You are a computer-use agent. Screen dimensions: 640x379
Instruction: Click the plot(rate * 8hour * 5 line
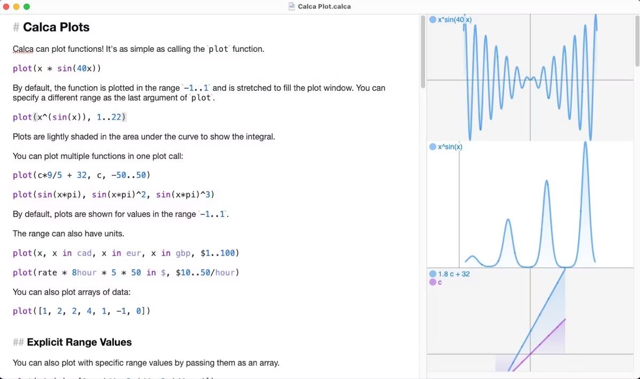pyautogui.click(x=126, y=273)
